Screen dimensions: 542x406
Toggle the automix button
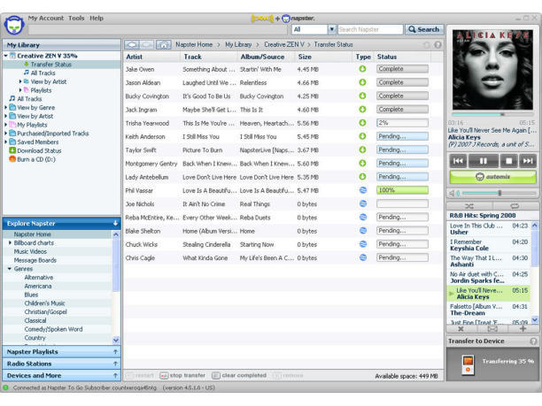492,176
